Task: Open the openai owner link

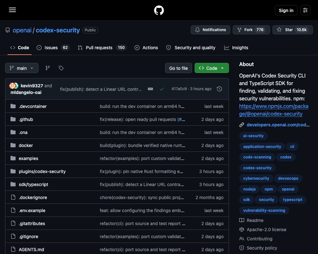Action: point(22,30)
